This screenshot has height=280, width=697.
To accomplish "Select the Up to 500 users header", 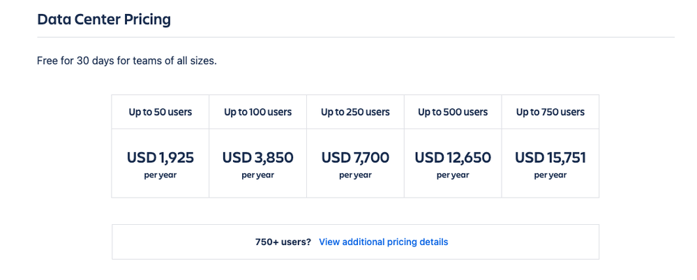I will click(453, 112).
